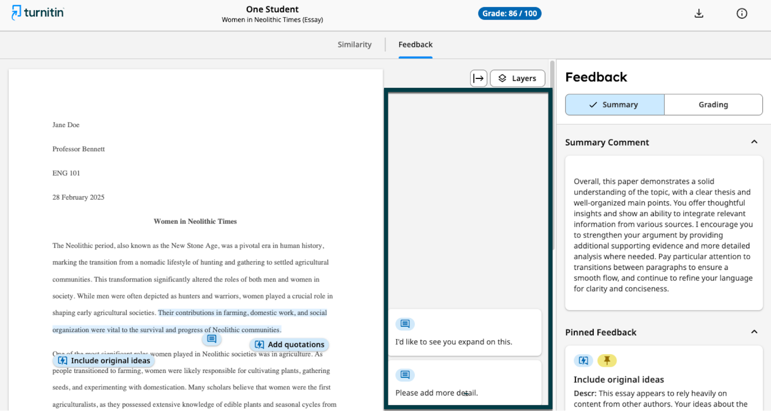The width and height of the screenshot is (771, 411).
Task: Click the inline comment bubble icon in essay
Action: pyautogui.click(x=212, y=339)
